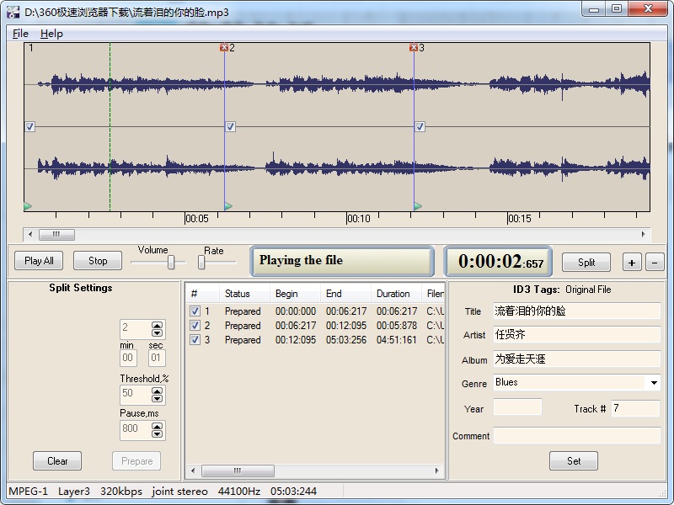This screenshot has width=674, height=505.
Task: Click the green start arrow at the waveform's left edge
Action: pos(28,205)
